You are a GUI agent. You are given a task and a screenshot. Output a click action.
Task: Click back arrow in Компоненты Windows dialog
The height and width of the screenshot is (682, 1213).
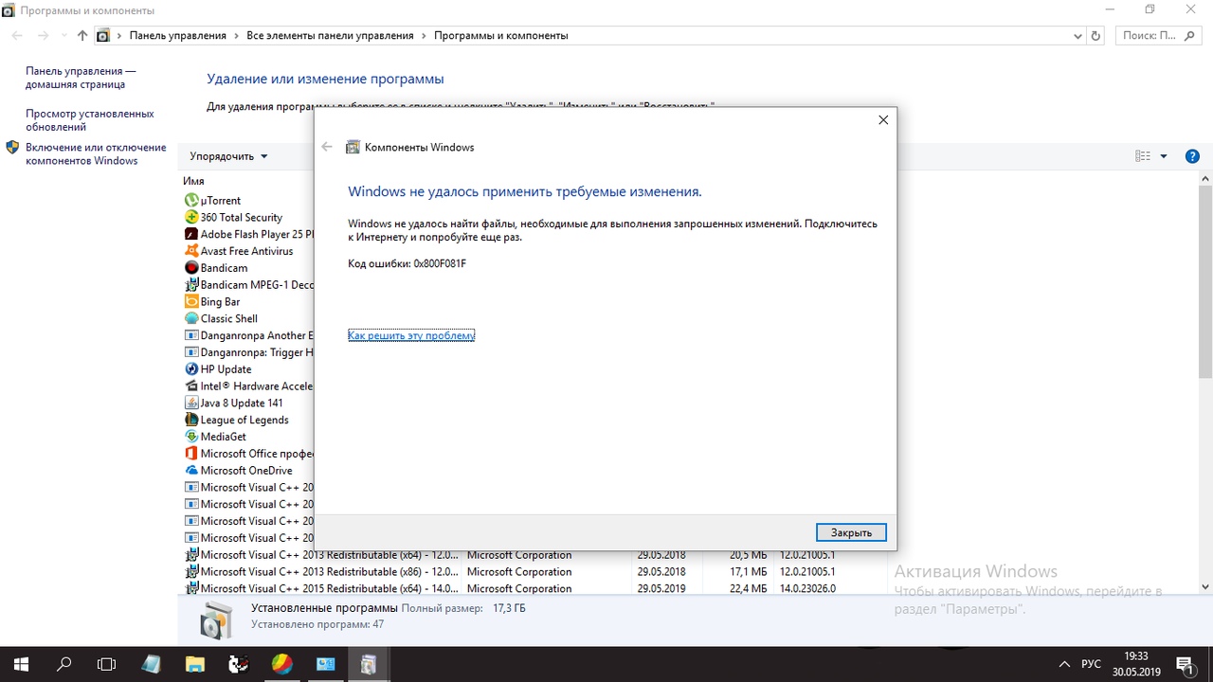pos(327,147)
